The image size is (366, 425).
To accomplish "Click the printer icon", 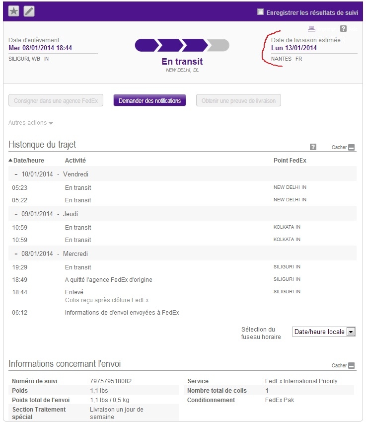I will [x=311, y=28].
